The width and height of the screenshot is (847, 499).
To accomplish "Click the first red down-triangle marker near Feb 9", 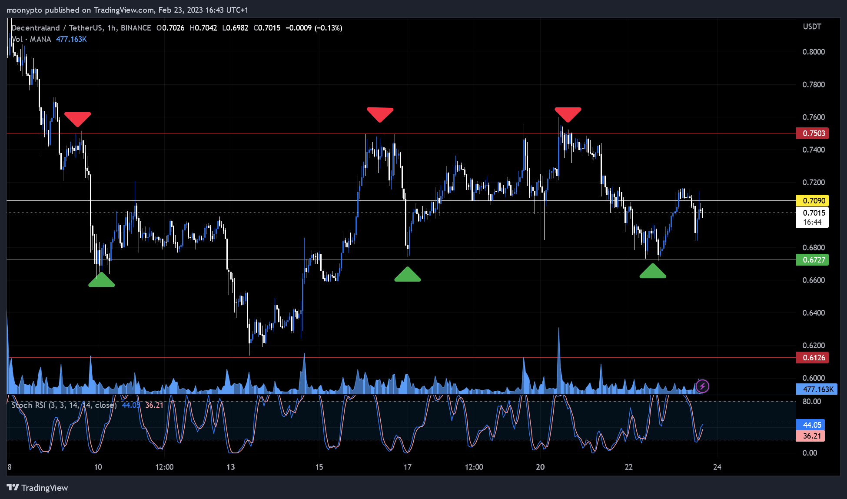I will tap(78, 120).
